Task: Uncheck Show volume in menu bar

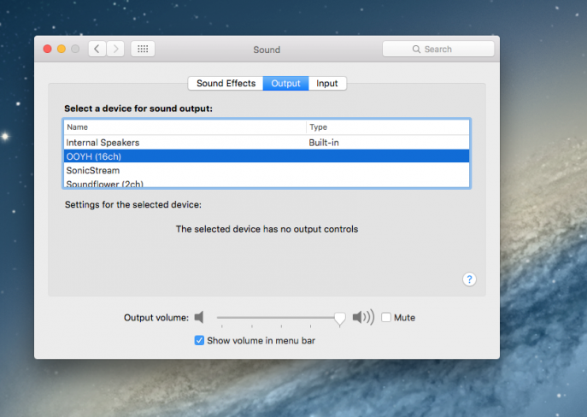Action: coord(199,340)
